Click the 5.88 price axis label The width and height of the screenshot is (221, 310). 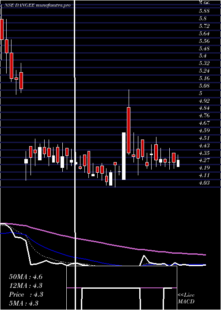coord(204,11)
